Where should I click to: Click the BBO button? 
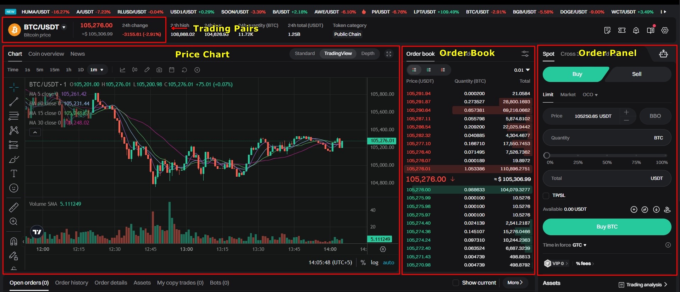tap(655, 116)
